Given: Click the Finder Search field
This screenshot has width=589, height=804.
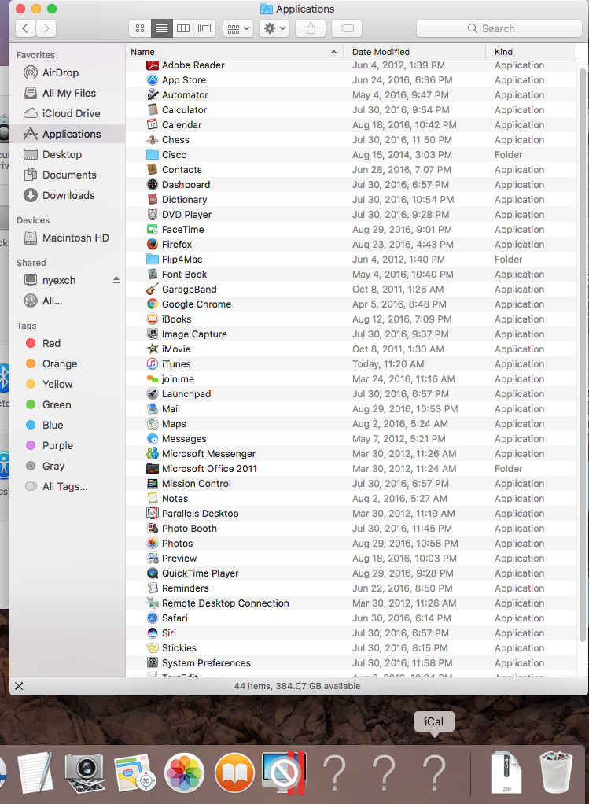Looking at the screenshot, I should point(499,28).
